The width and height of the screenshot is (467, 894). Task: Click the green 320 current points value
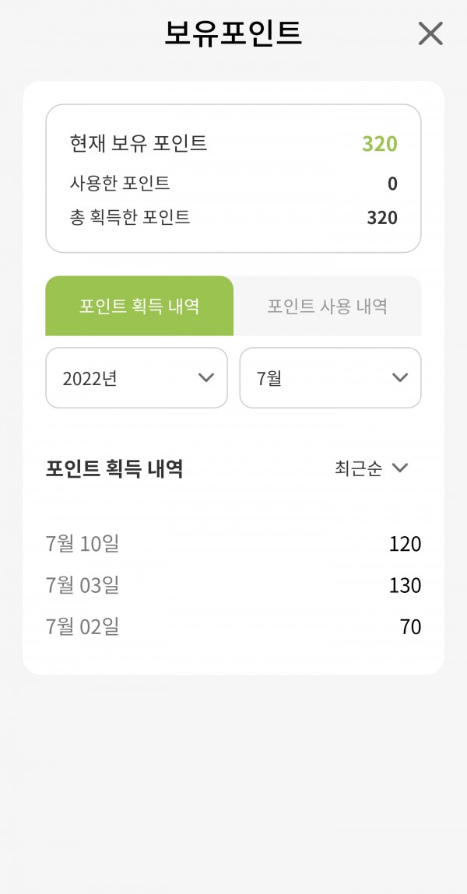coord(380,144)
